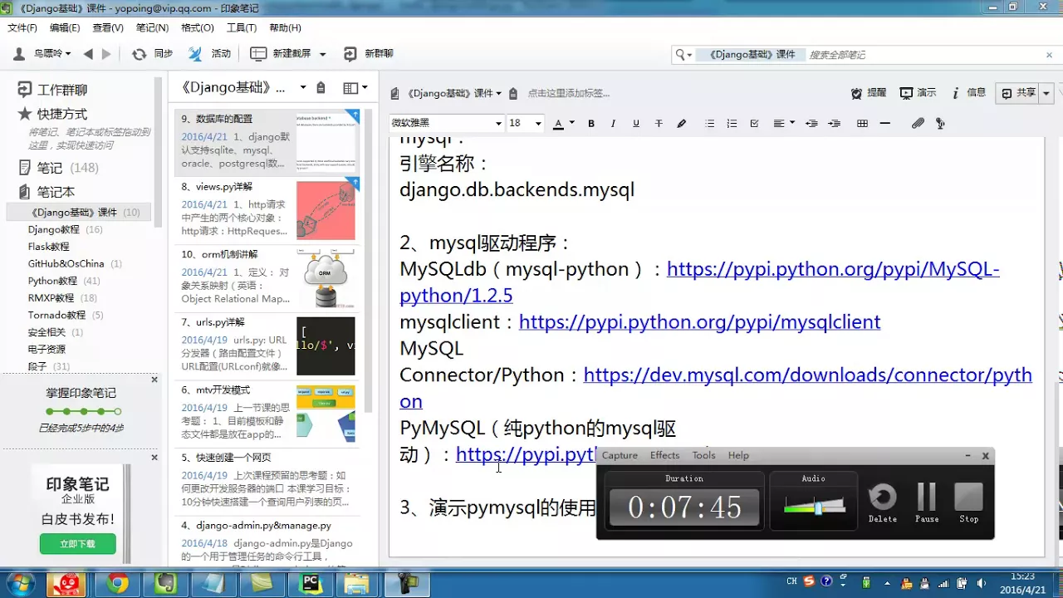Expand the 共享 share dropdown arrow
This screenshot has height=598, width=1063.
coord(1046,93)
